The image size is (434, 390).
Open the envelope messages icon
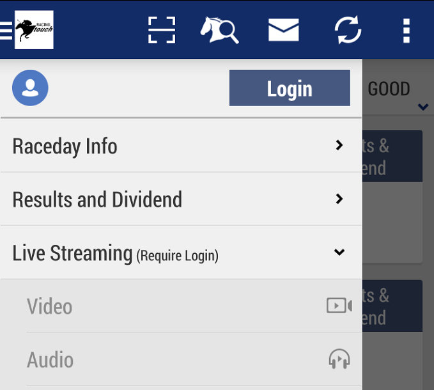(x=284, y=30)
